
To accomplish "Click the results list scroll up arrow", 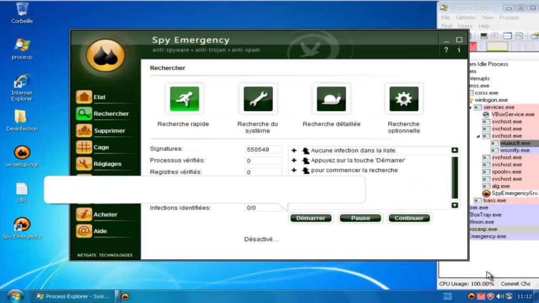I will click(x=455, y=150).
